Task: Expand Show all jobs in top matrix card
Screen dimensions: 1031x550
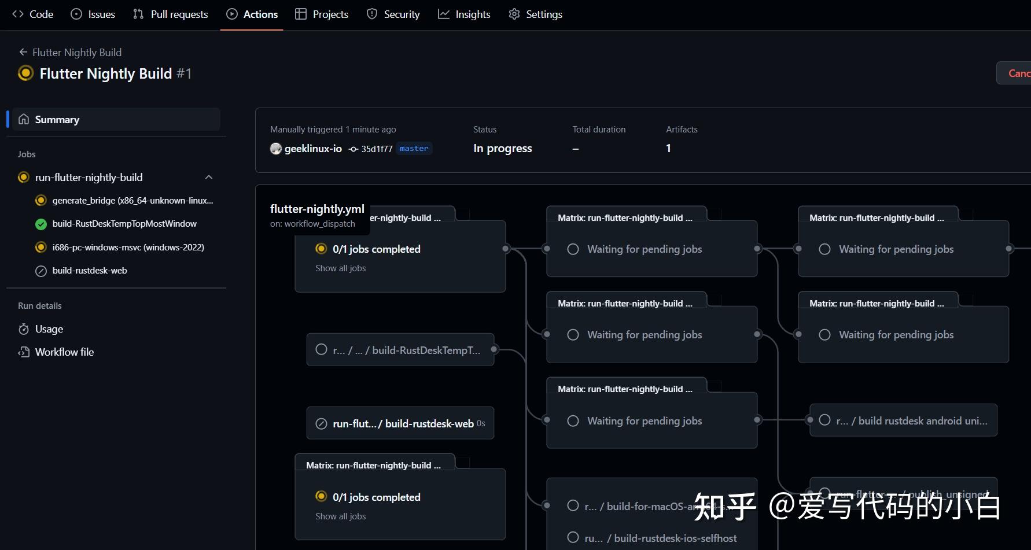Action: (x=340, y=268)
